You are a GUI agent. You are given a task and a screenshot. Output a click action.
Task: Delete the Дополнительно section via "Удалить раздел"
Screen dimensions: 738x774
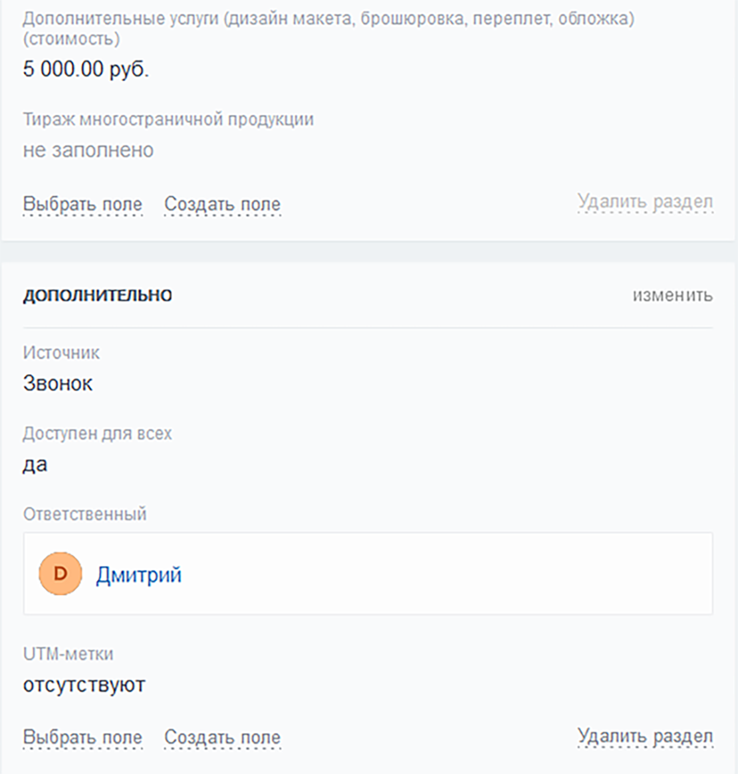point(645,736)
